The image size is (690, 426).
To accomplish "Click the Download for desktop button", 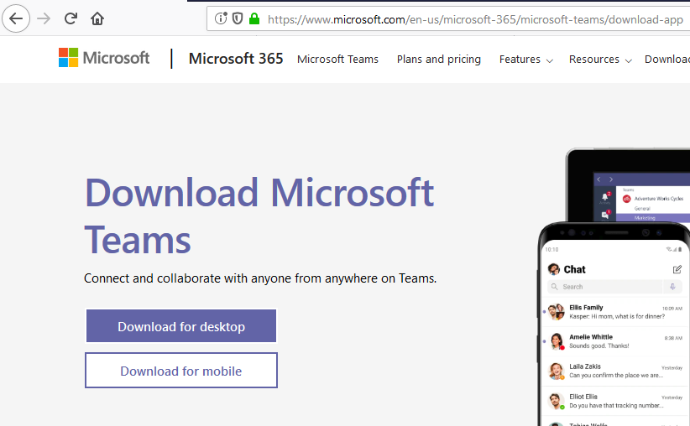I will pos(181,326).
